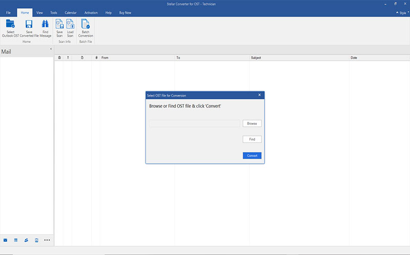Viewport: 410px width, 255px height.
Task: Click the Convert button
Action: [x=252, y=156]
